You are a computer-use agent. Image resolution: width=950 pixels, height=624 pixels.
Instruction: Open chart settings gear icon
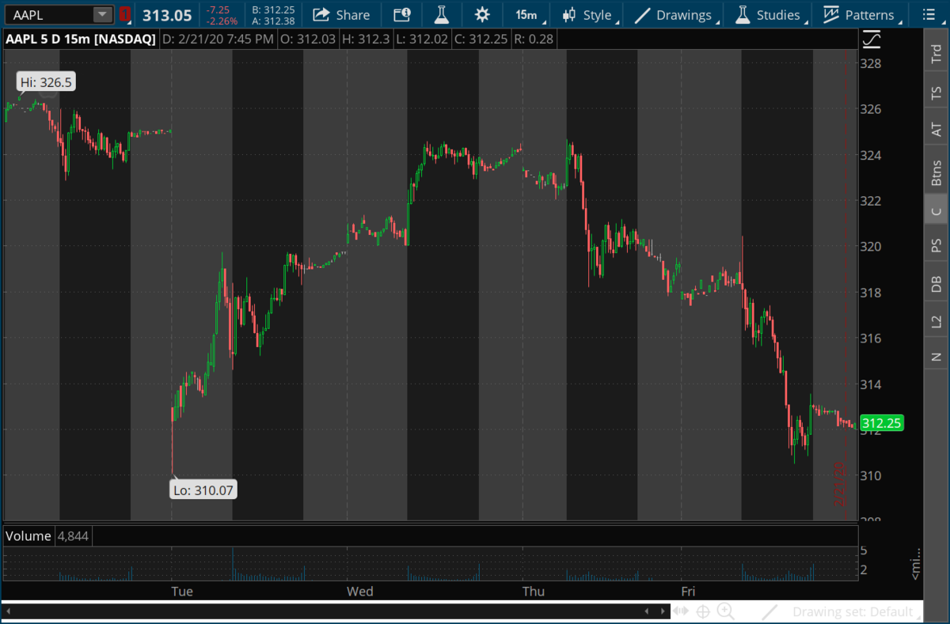click(481, 15)
